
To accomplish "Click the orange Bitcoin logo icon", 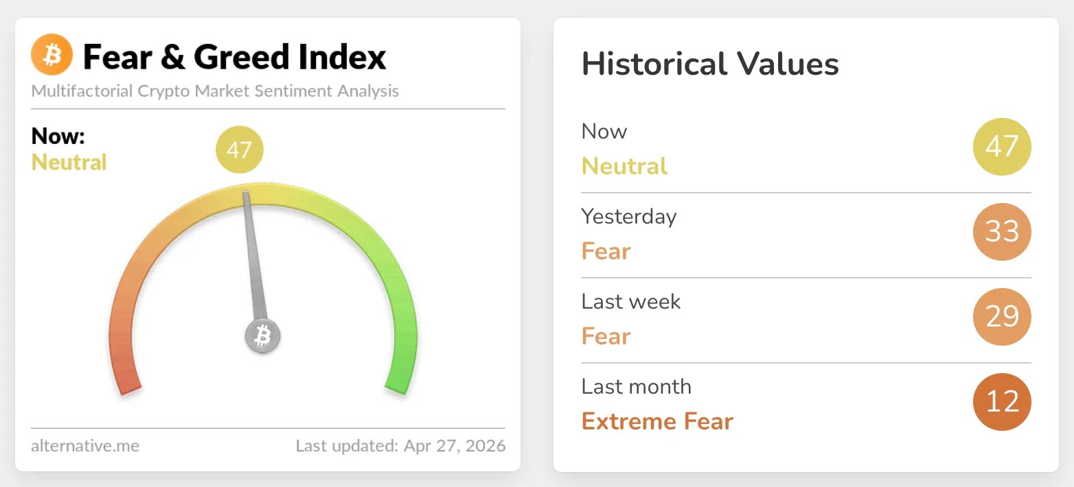I will pyautogui.click(x=52, y=56).
